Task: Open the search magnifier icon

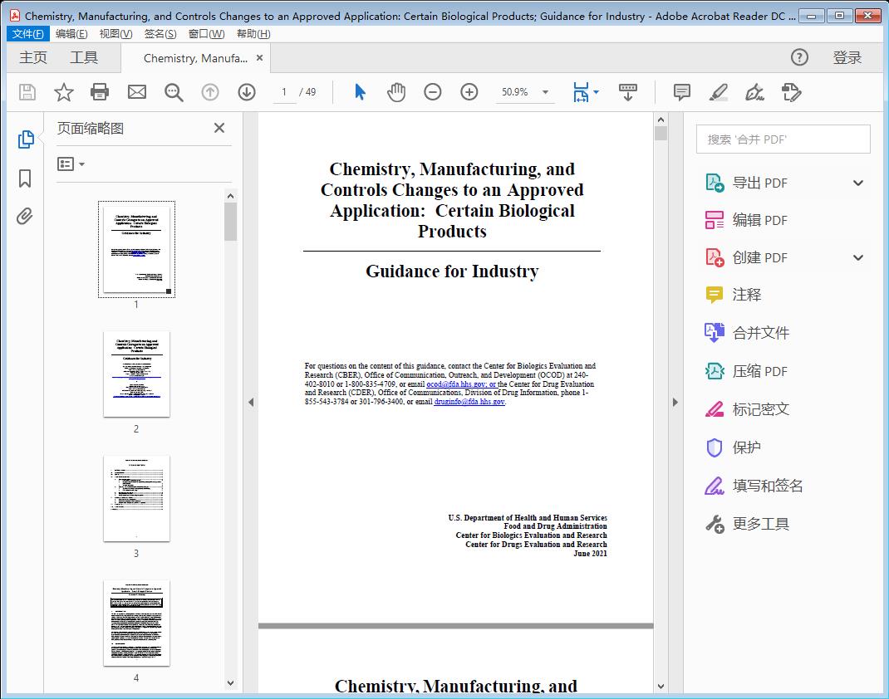Action: point(173,92)
